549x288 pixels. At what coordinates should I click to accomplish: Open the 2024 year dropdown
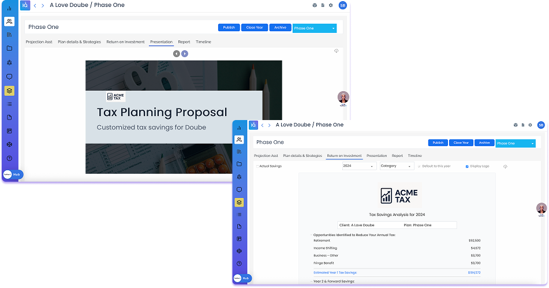click(x=358, y=166)
